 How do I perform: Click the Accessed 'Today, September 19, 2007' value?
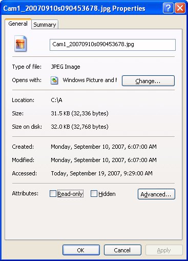(x=101, y=173)
